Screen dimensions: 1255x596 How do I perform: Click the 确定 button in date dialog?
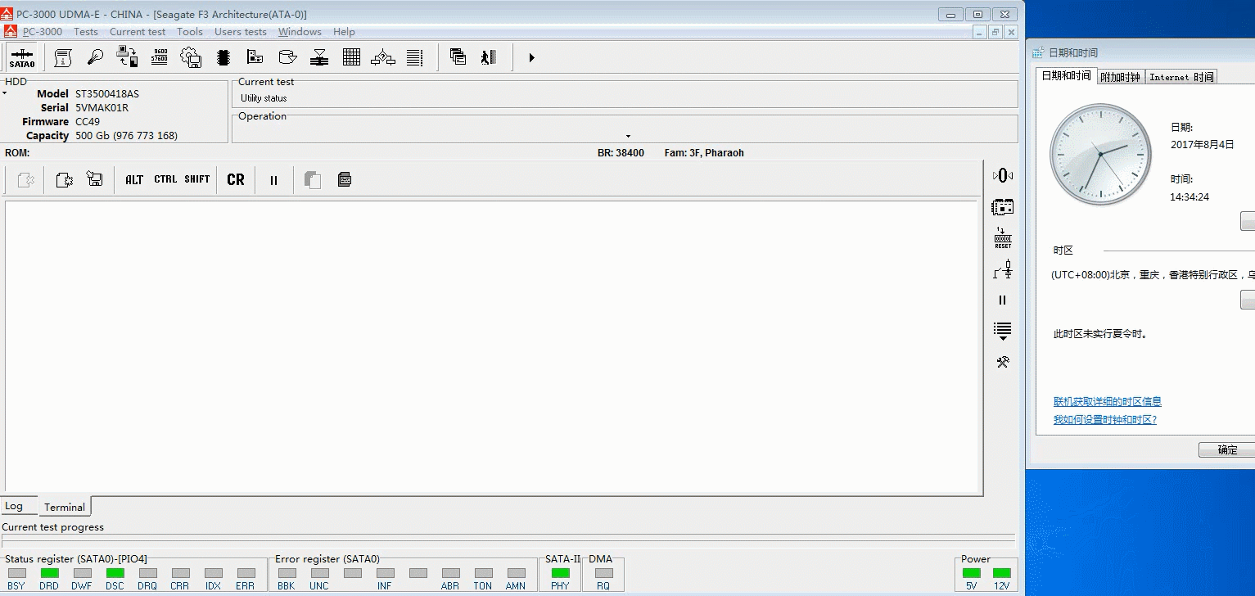(1227, 450)
